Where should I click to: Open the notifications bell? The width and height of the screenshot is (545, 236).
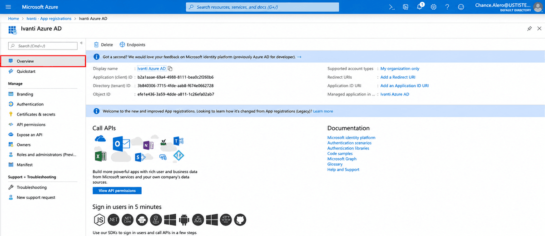(x=420, y=7)
